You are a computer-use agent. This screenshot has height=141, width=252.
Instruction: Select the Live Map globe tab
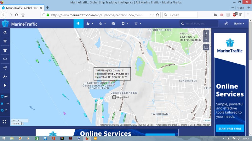tap(78, 23)
